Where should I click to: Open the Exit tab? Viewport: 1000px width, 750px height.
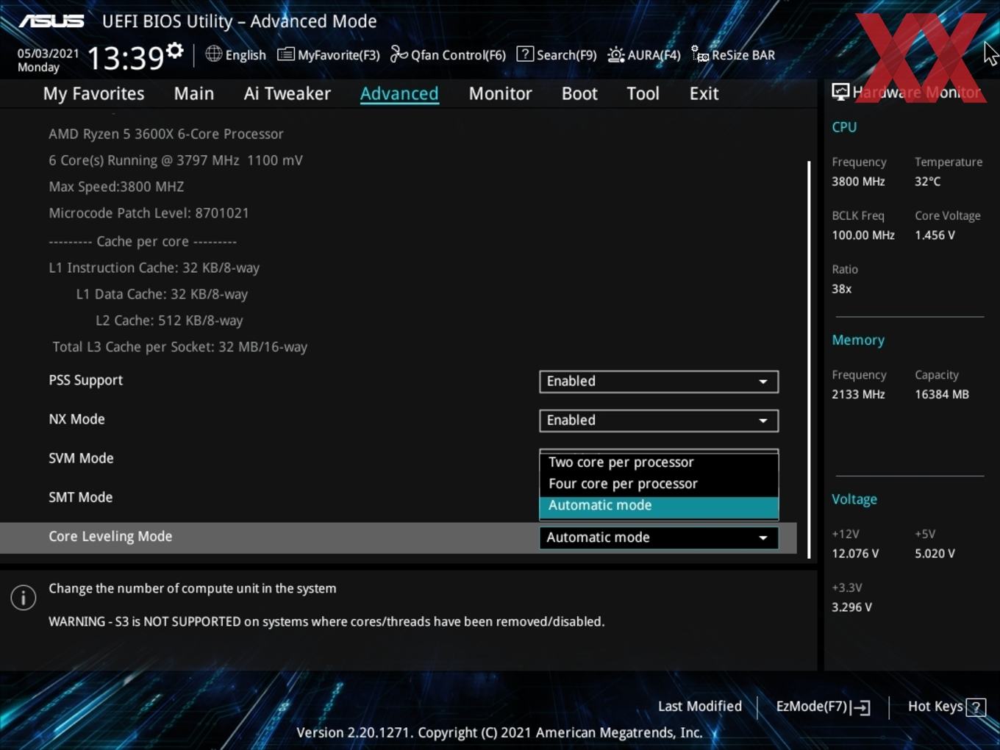(x=704, y=93)
